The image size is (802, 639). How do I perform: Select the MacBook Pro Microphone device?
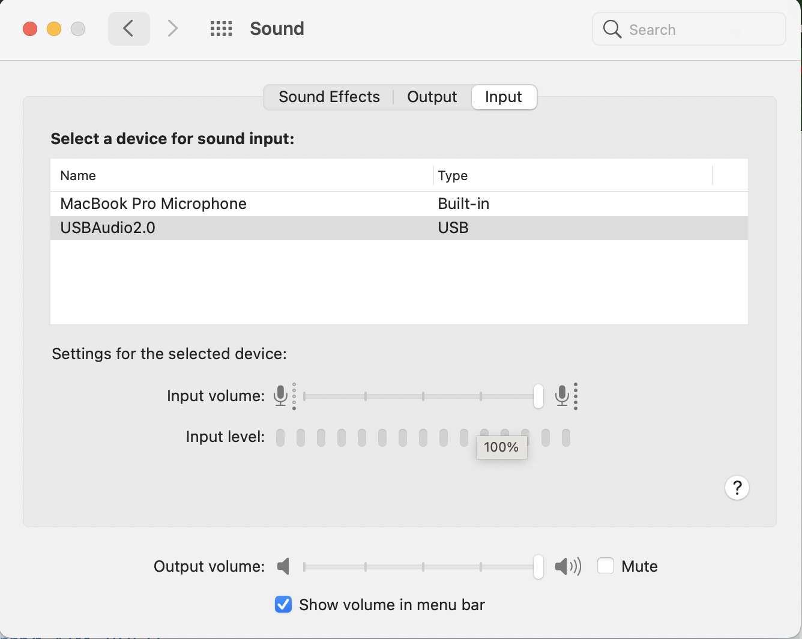click(153, 204)
